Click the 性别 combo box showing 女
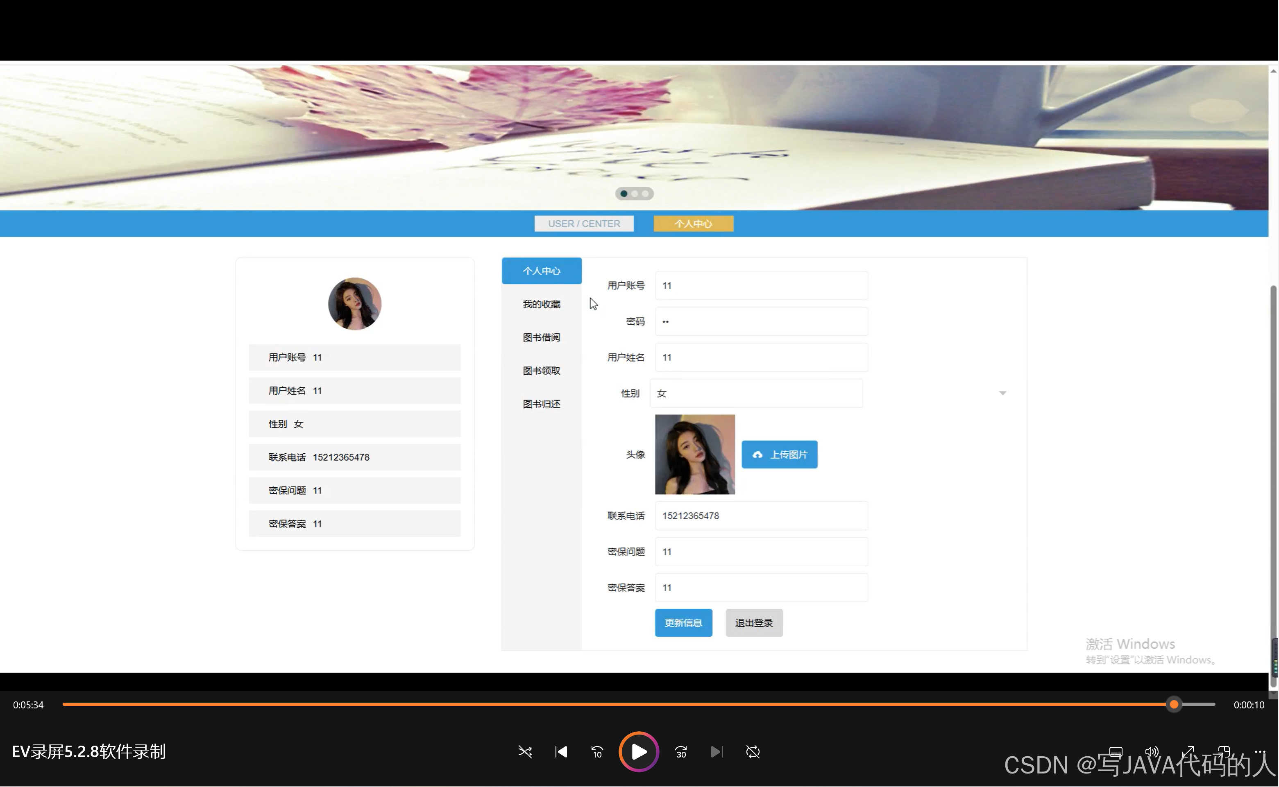This screenshot has height=787, width=1279. tap(755, 393)
